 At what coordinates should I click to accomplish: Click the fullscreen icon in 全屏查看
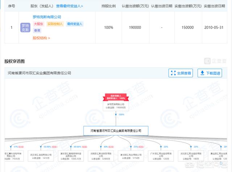(x=173, y=73)
